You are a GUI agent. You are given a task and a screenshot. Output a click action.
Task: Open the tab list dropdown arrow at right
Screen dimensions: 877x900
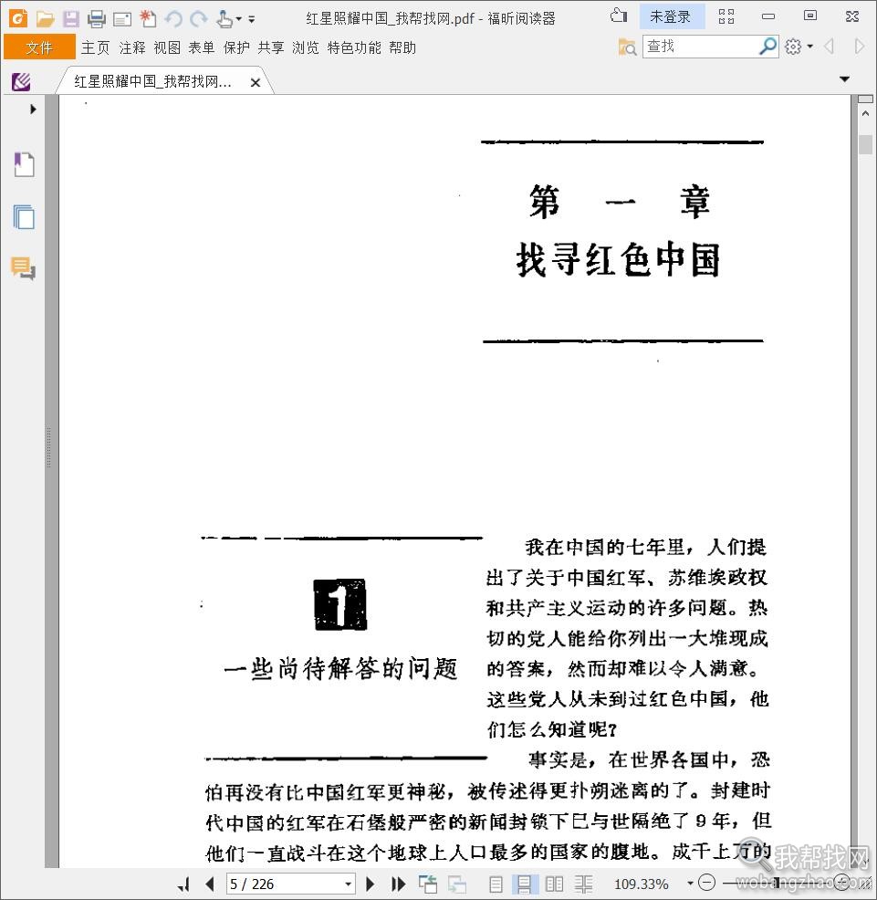click(x=844, y=79)
